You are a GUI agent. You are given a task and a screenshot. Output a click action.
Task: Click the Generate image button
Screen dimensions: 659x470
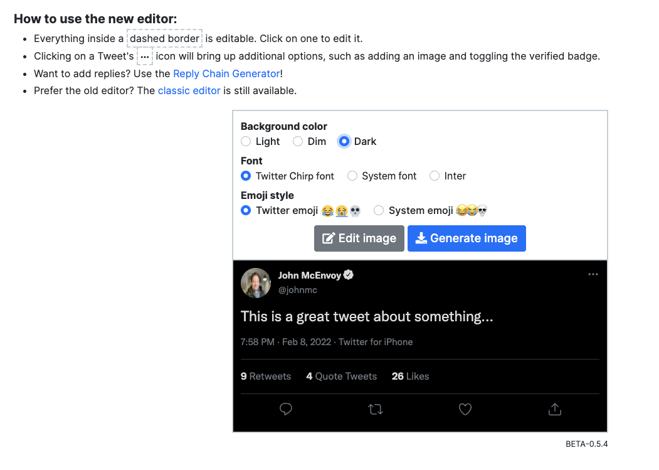(x=467, y=238)
